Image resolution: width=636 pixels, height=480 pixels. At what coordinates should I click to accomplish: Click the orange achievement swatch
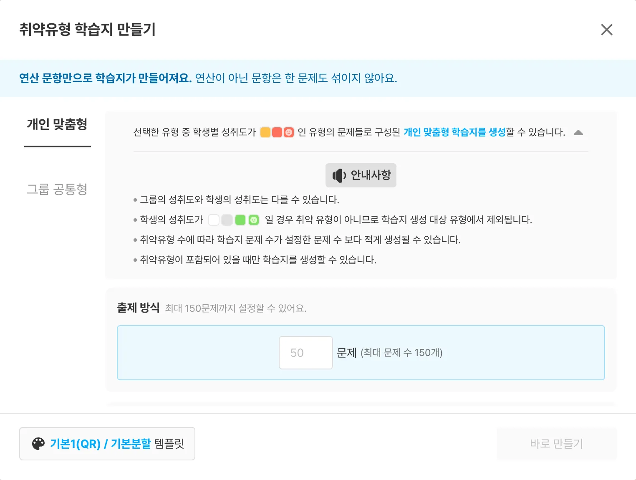point(265,132)
